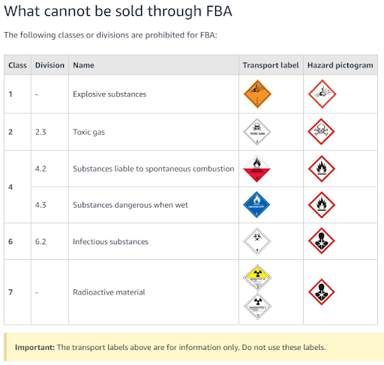
Task: Click the Radioactive material text
Action: pos(109,292)
